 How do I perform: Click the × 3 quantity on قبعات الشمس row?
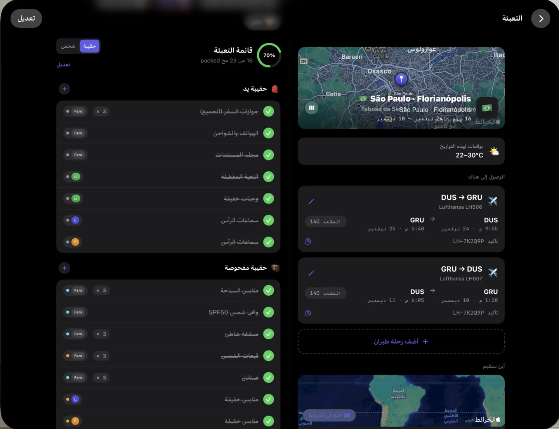(101, 356)
